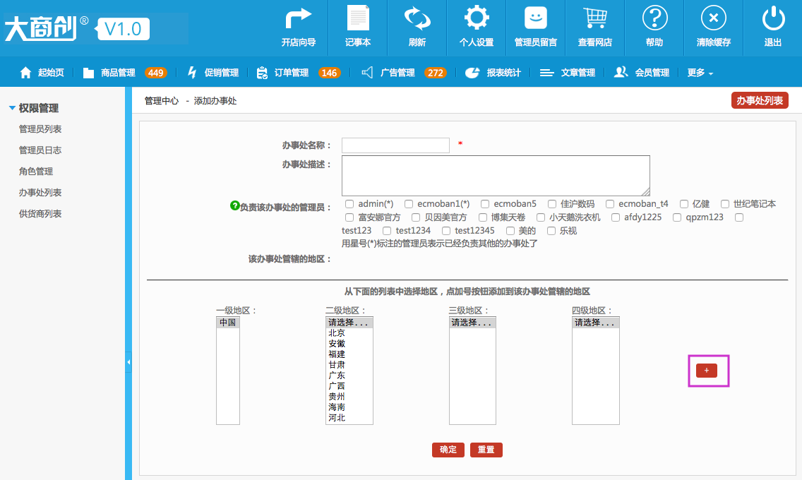Viewport: 802px width, 480px height.
Task: Check the 小天鹅洗衣机 checkbox
Action: click(541, 217)
